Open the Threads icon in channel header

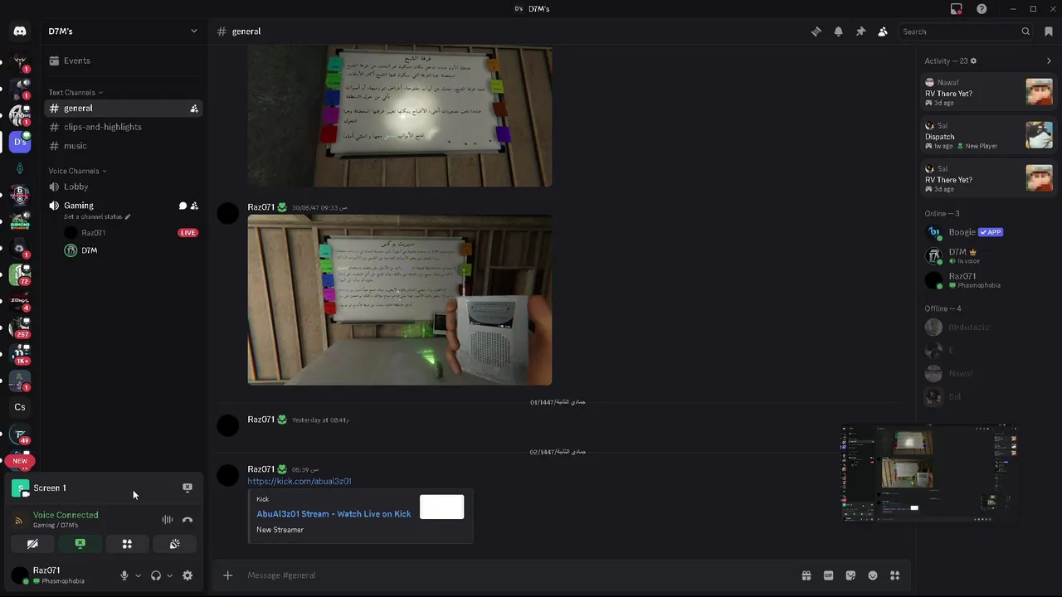click(x=816, y=32)
